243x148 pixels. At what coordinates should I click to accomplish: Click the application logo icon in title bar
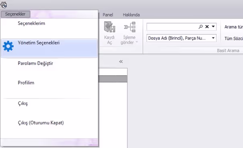(x=4, y=5)
